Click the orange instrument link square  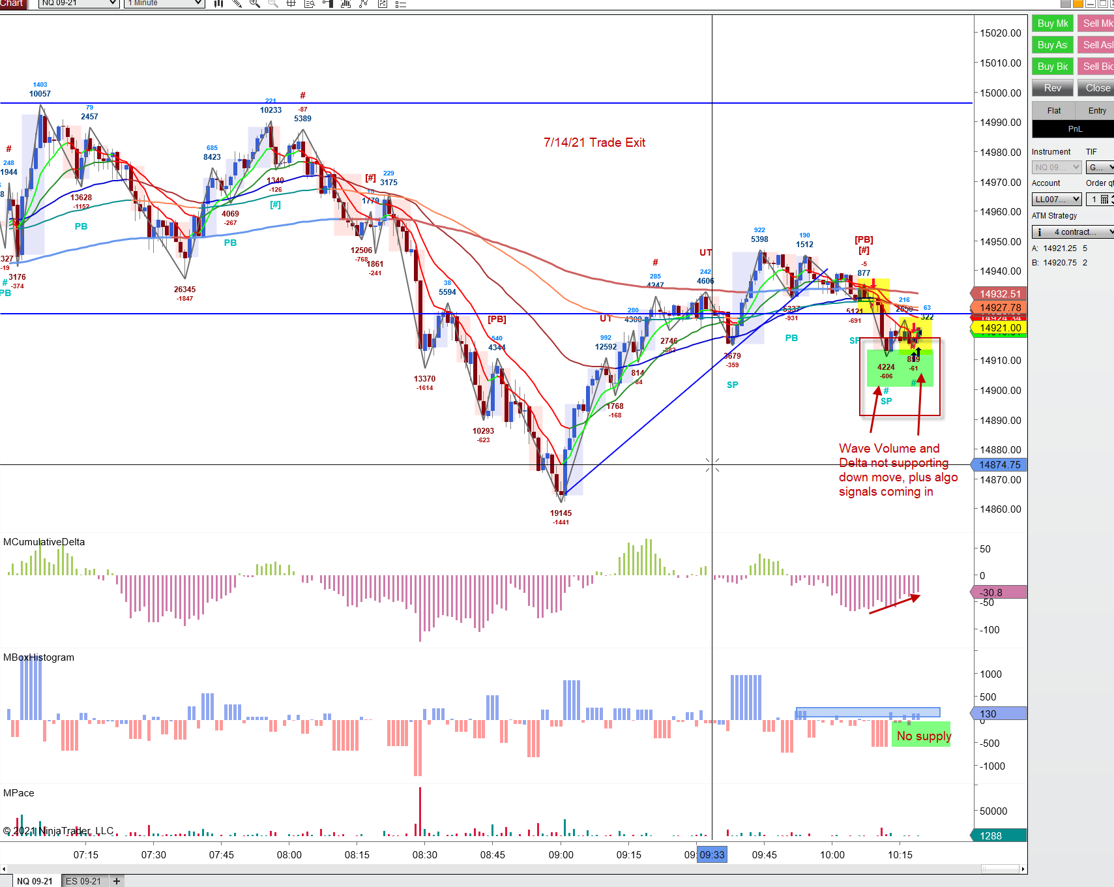(x=1078, y=3)
